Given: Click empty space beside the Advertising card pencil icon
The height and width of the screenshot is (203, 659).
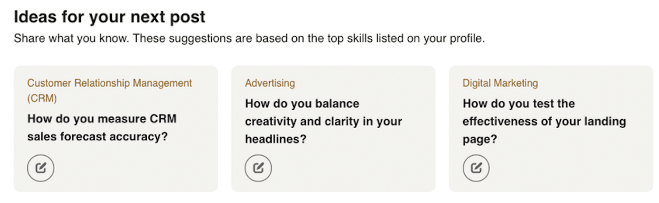Looking at the screenshot, I should pyautogui.click(x=348, y=168).
